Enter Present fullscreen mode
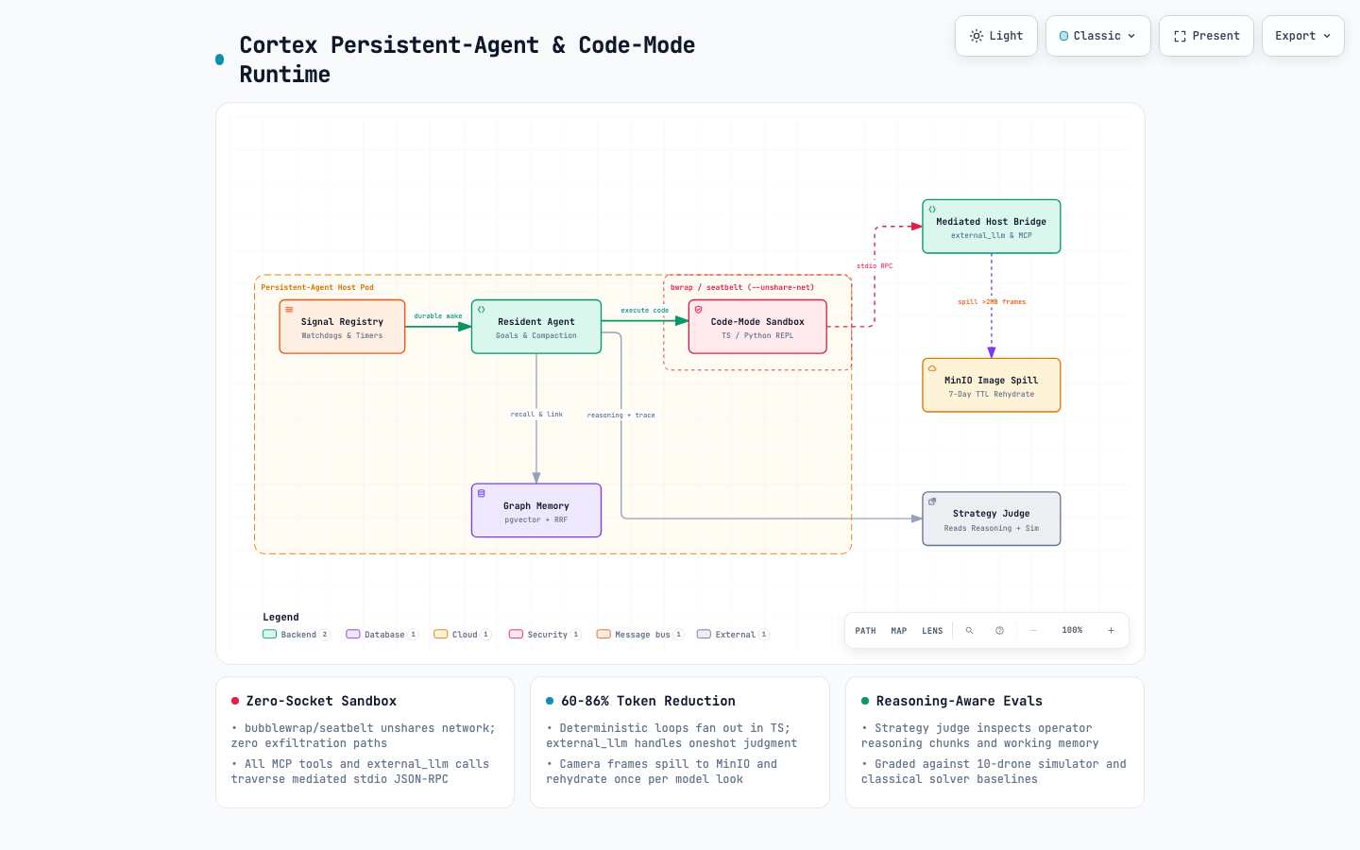 (1207, 36)
